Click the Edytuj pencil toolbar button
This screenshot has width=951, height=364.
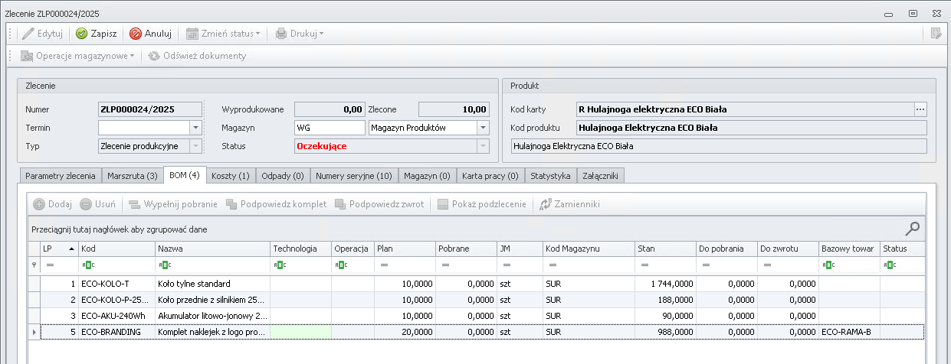tap(42, 34)
